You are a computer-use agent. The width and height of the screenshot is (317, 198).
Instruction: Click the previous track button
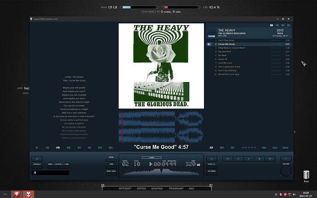[227, 159]
